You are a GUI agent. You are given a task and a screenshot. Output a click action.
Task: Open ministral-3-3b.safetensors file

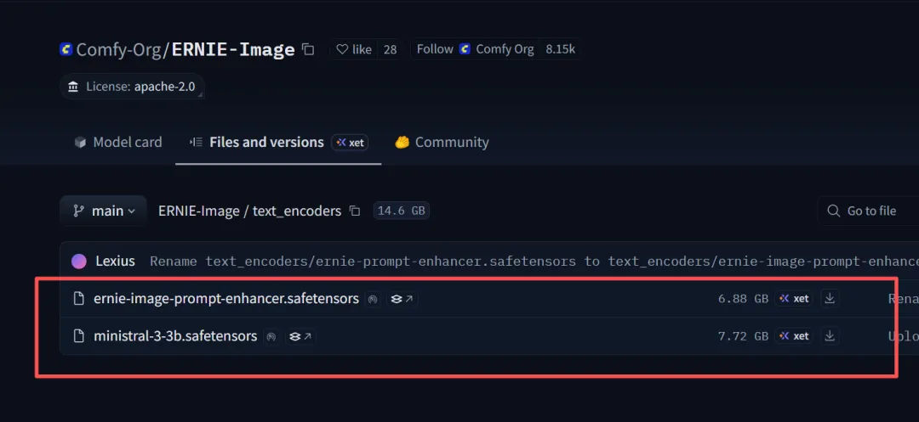point(175,336)
